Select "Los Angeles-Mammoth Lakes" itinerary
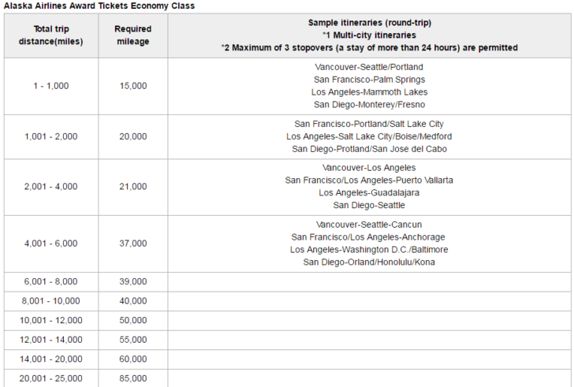574x387 pixels. point(369,91)
